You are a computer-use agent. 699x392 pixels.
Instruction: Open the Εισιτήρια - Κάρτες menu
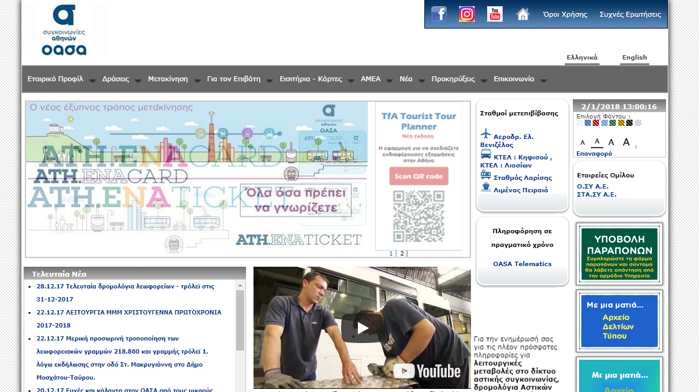pos(311,79)
